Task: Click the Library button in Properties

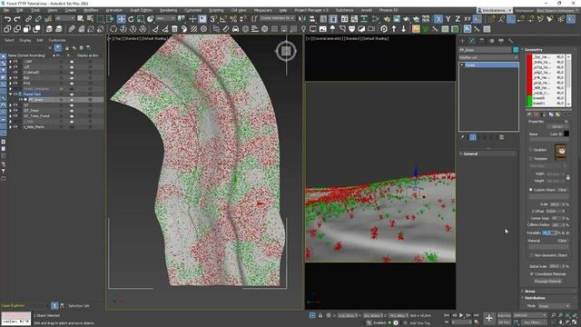Action: (556, 126)
